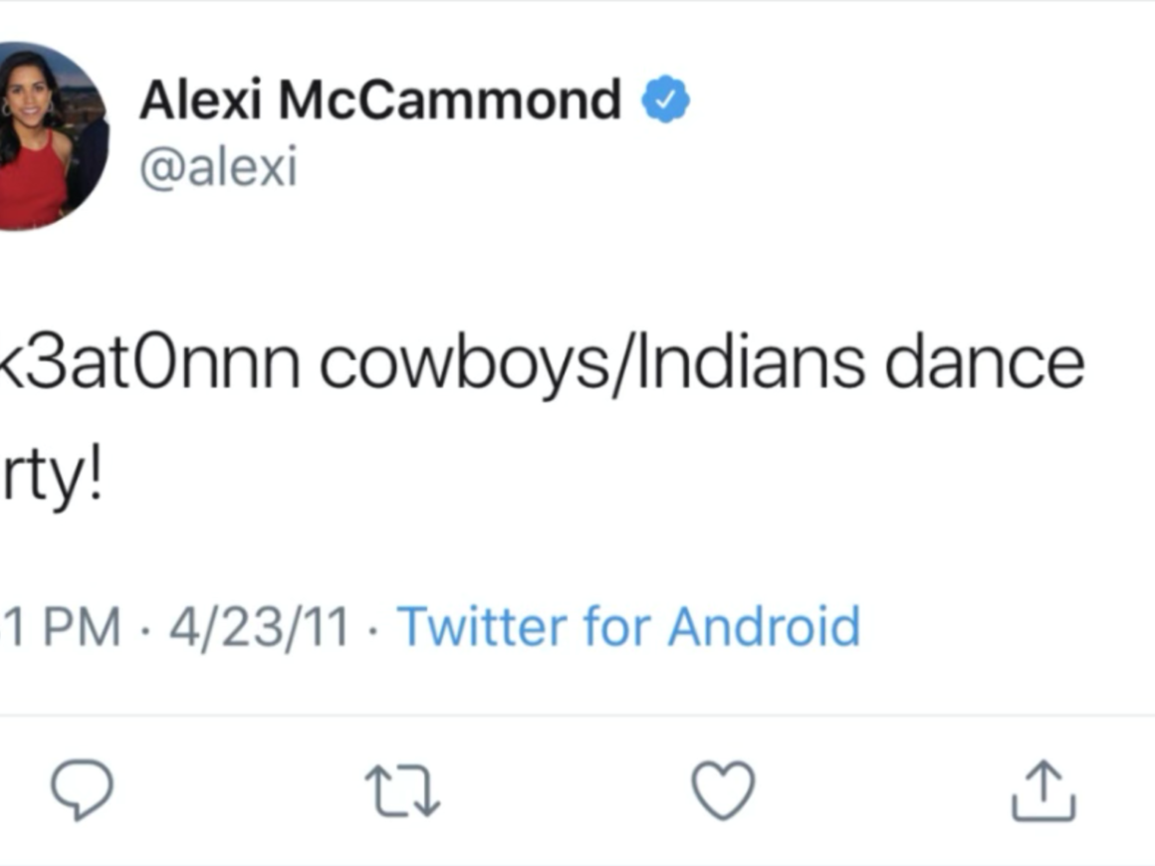Like the tweet with the heart icon
The height and width of the screenshot is (866, 1155).
(x=723, y=791)
